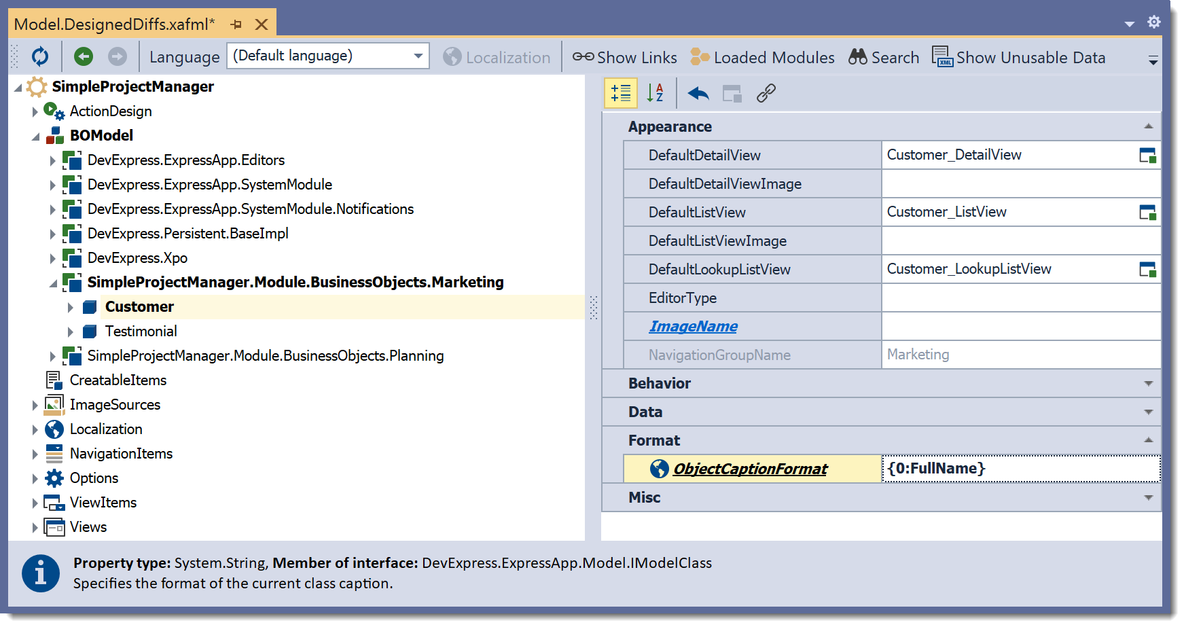Click the undo/reset arrow in property toolbar
The image size is (1184, 627).
pyautogui.click(x=698, y=93)
